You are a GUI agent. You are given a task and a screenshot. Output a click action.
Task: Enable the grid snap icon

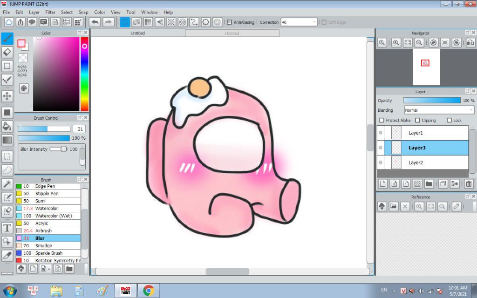pos(148,22)
